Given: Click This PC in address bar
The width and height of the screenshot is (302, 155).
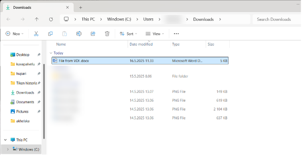Looking at the screenshot, I should [88, 19].
